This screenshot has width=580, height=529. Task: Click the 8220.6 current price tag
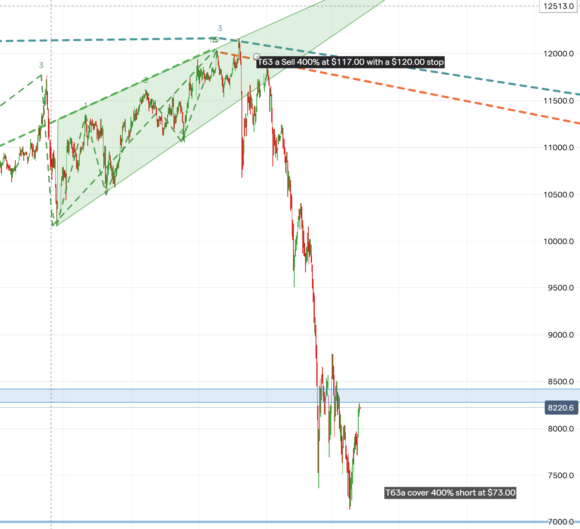pos(561,408)
